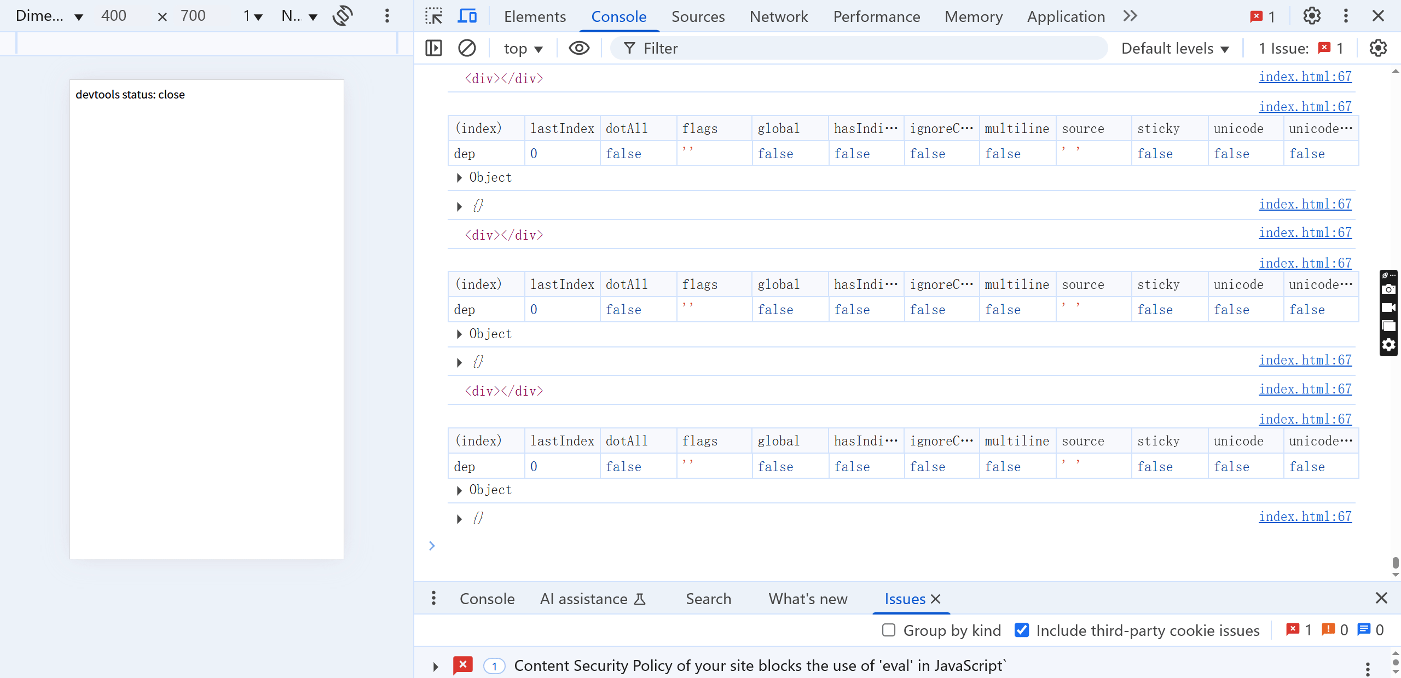Create live expression with eye icon
This screenshot has width=1401, height=678.
tap(578, 48)
